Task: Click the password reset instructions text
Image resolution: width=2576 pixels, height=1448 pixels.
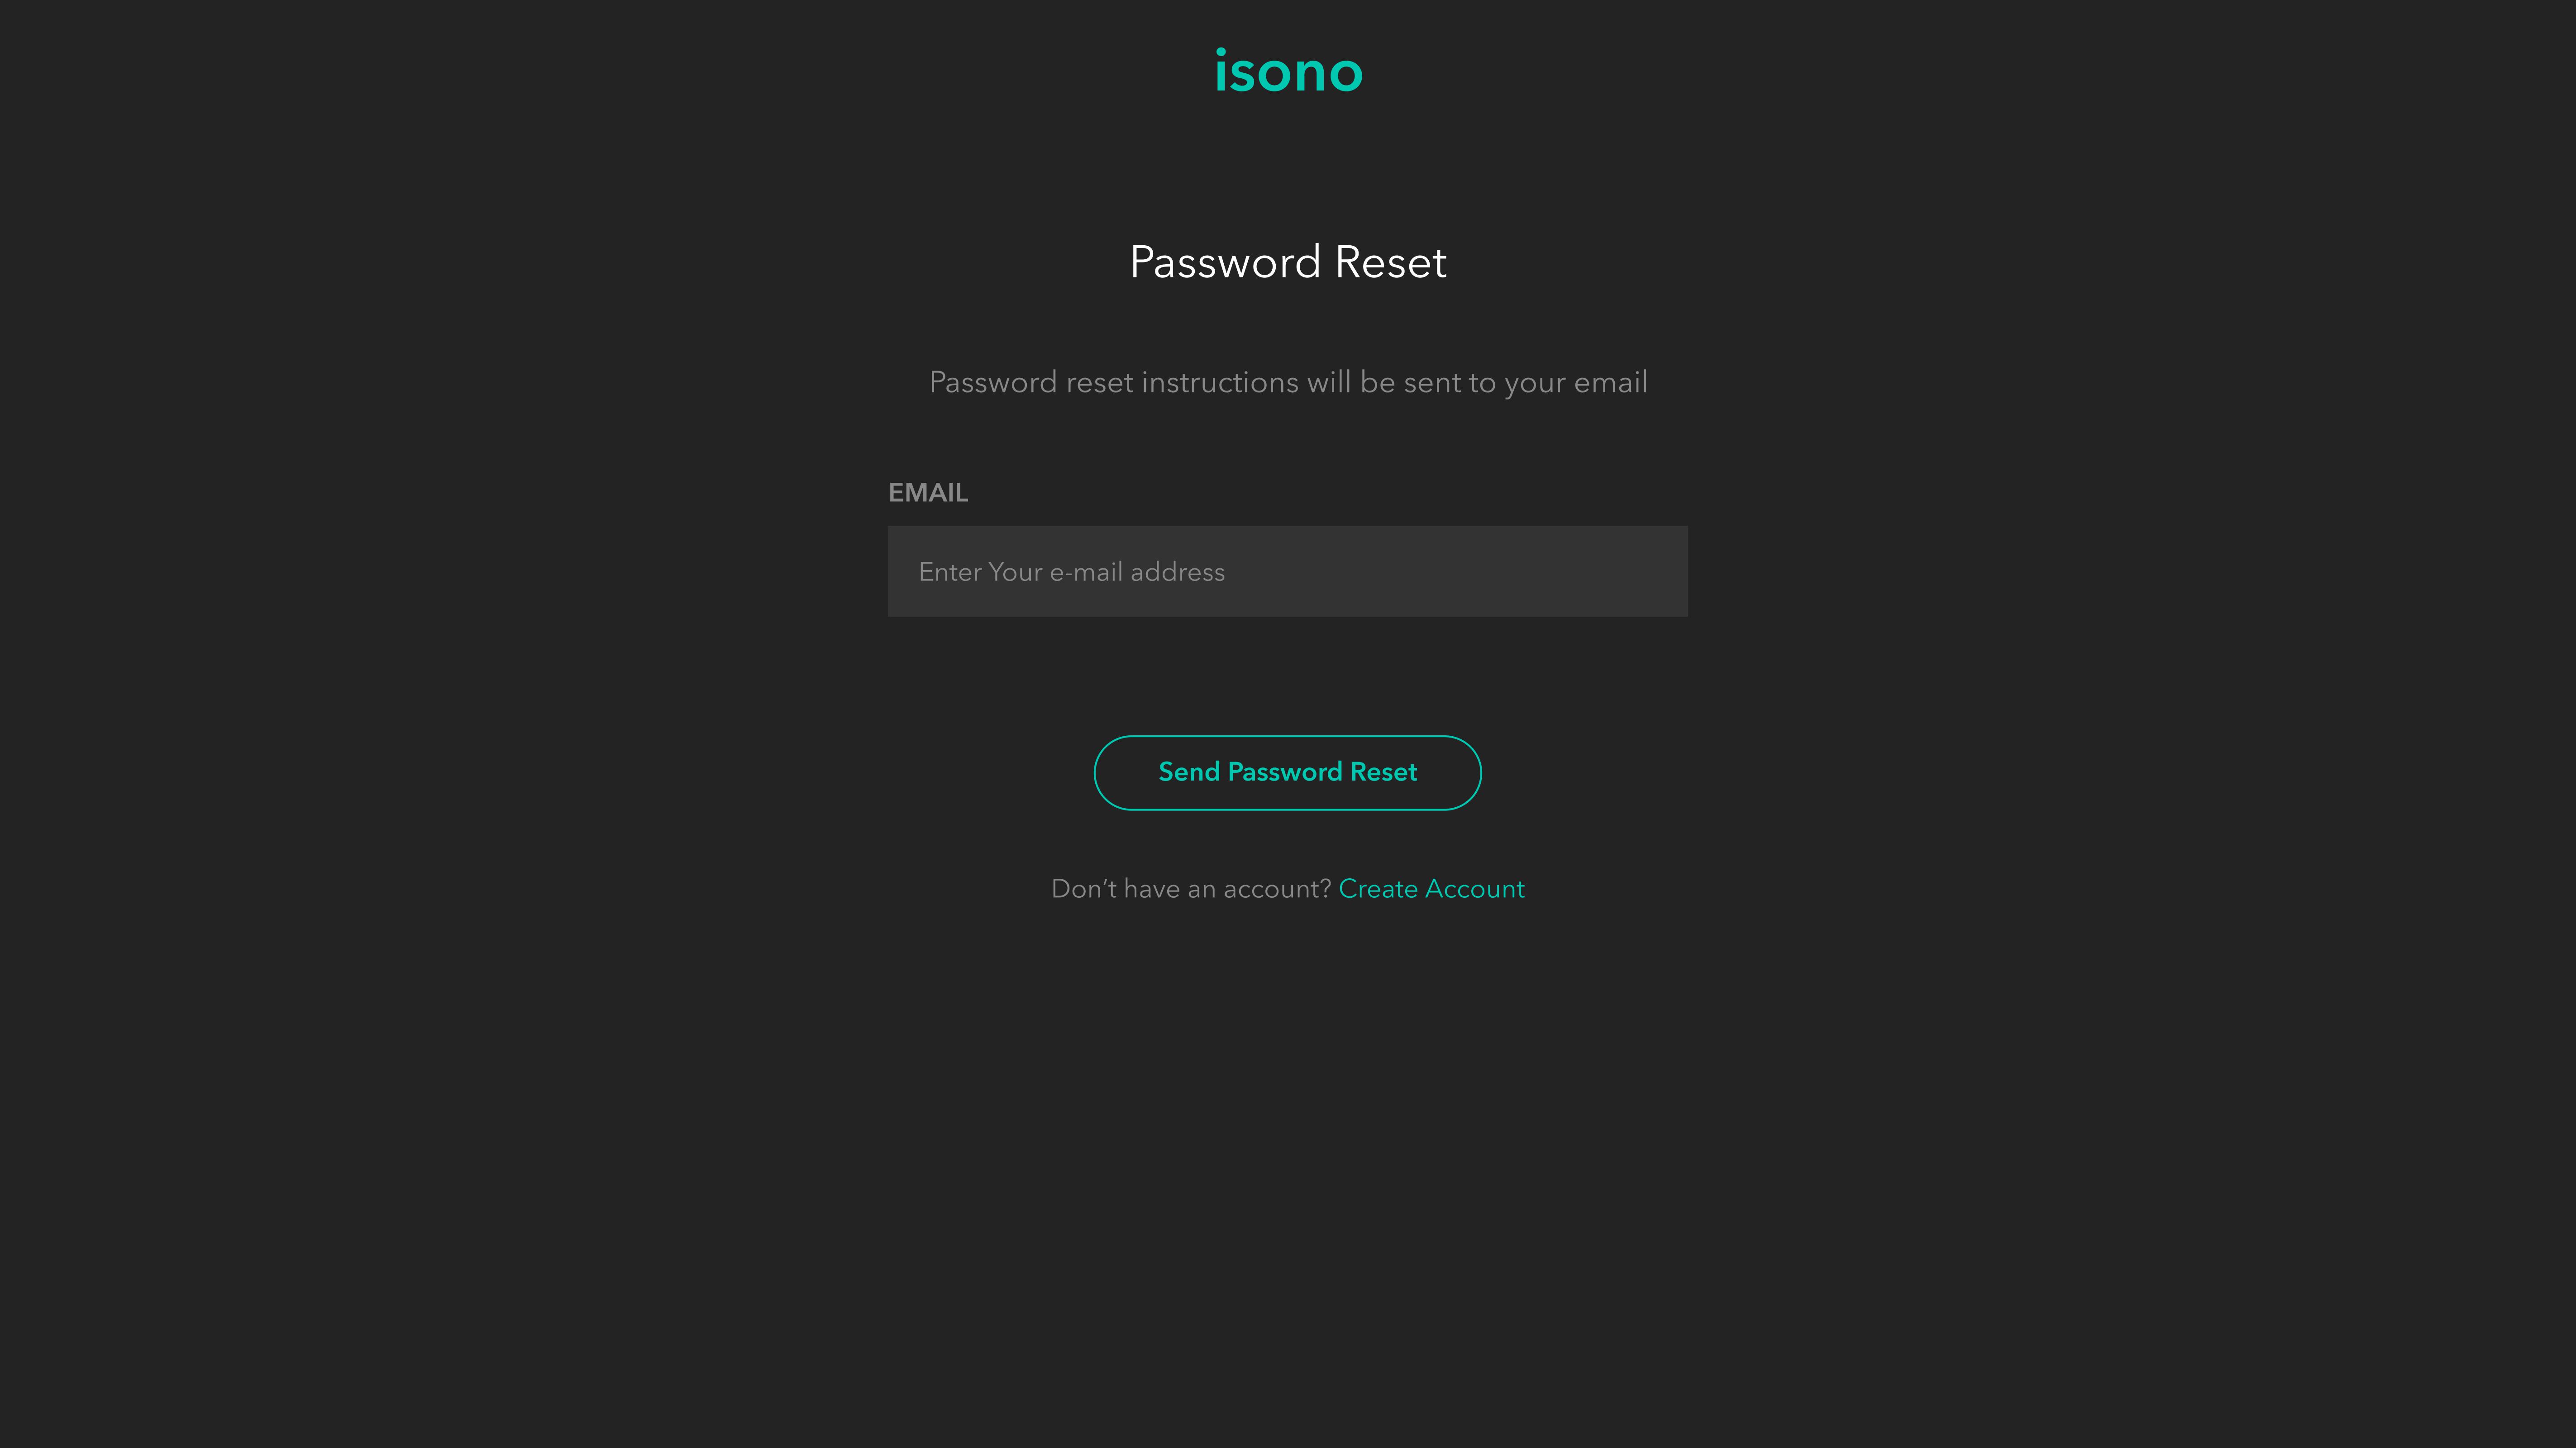Action: pos(1287,382)
